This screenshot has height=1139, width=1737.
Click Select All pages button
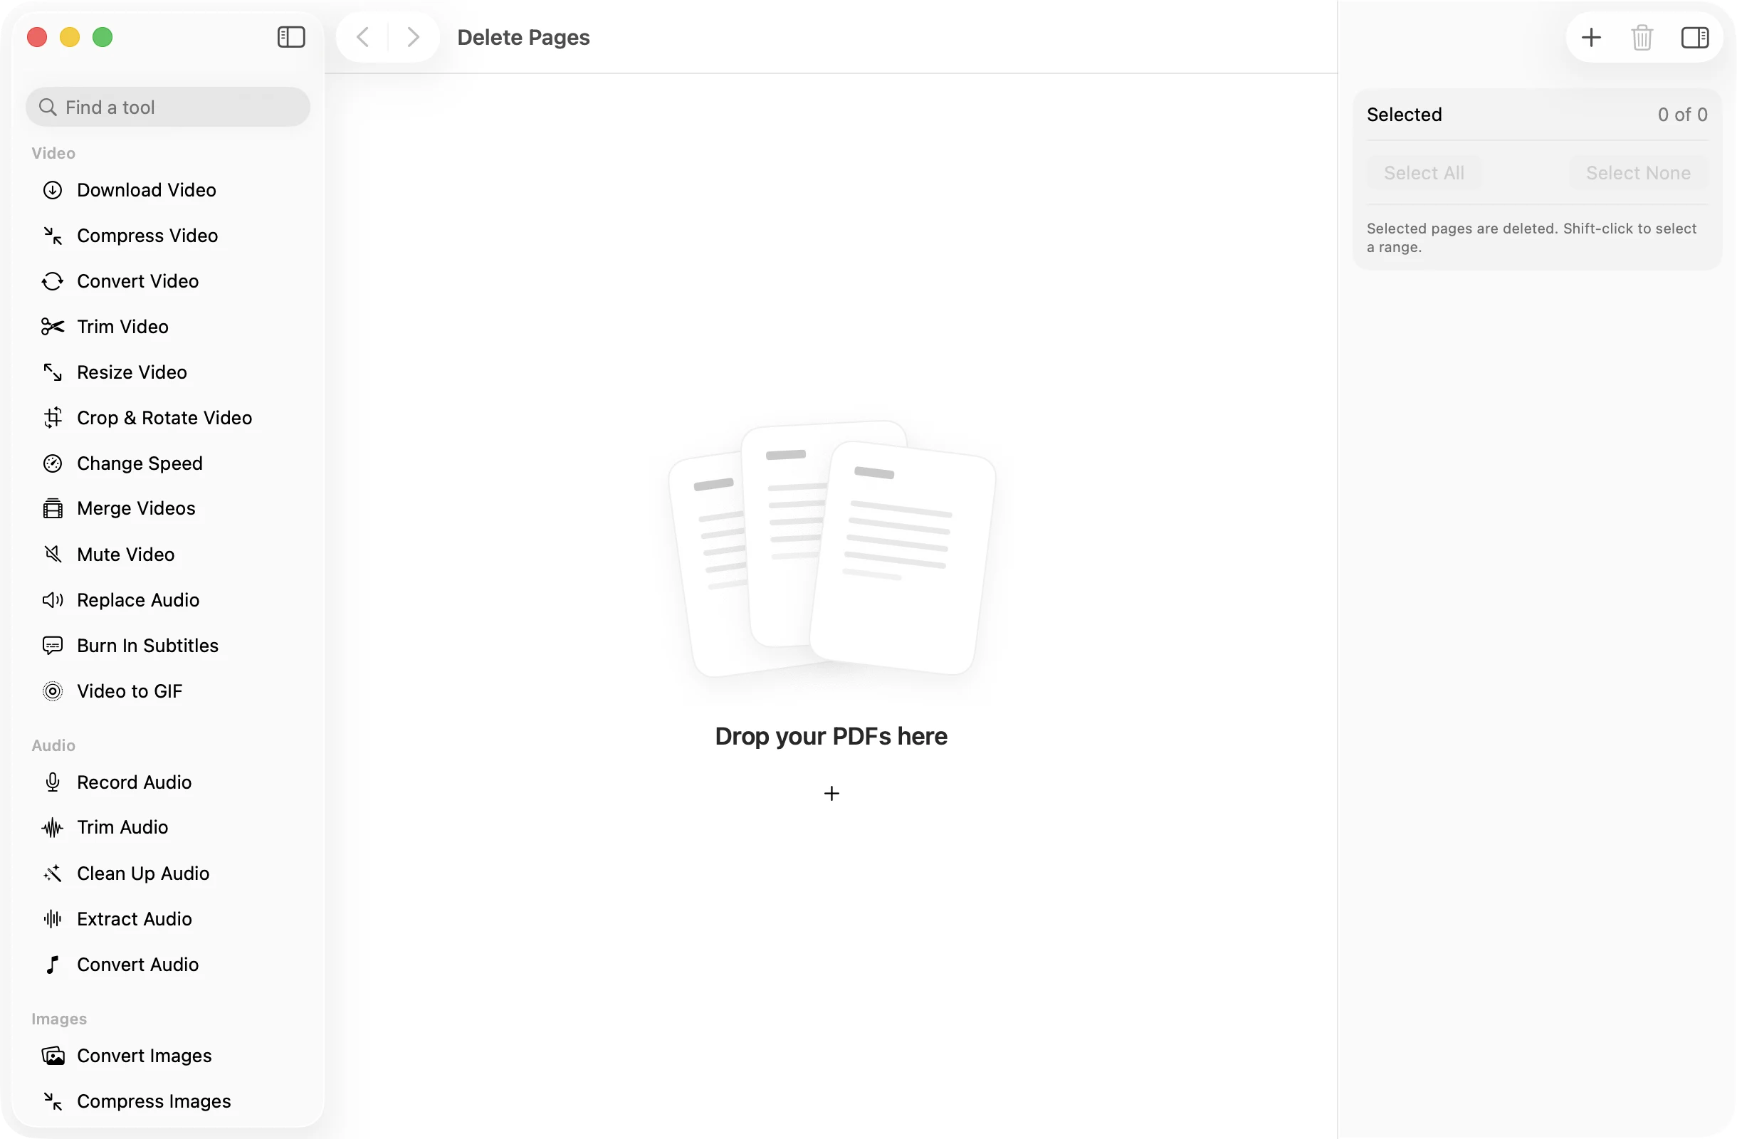(x=1424, y=173)
